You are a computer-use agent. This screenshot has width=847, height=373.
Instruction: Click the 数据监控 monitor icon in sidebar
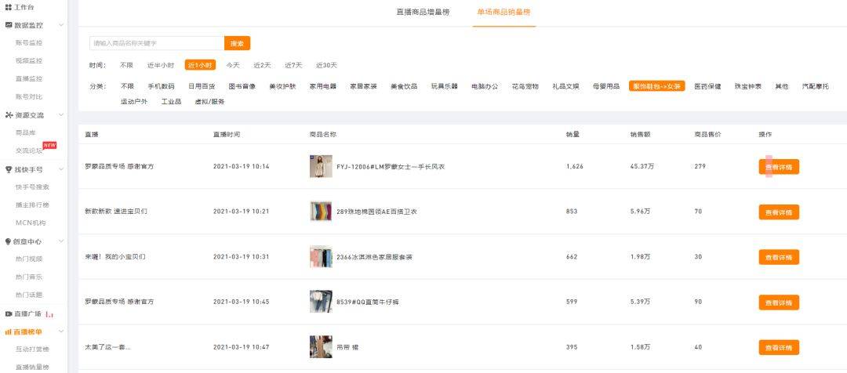click(x=9, y=25)
